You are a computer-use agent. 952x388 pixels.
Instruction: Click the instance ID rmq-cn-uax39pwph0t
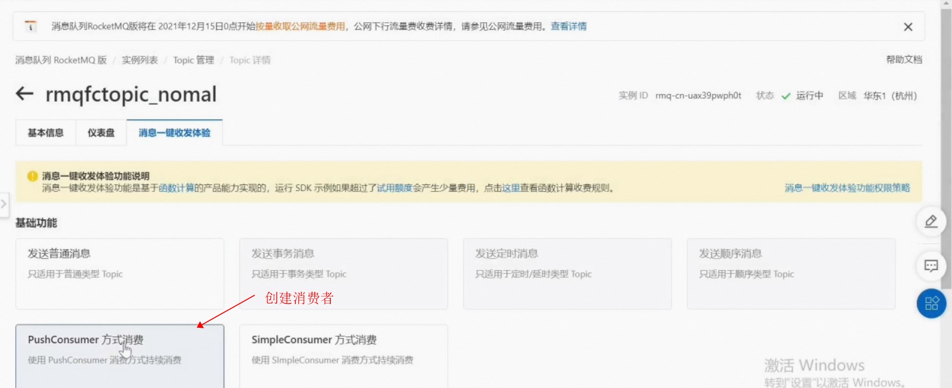698,96
